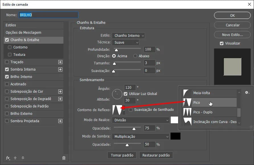The image size is (254, 165).
Task: Select Sombra Projetada effect row
Action: [x=34, y=121]
